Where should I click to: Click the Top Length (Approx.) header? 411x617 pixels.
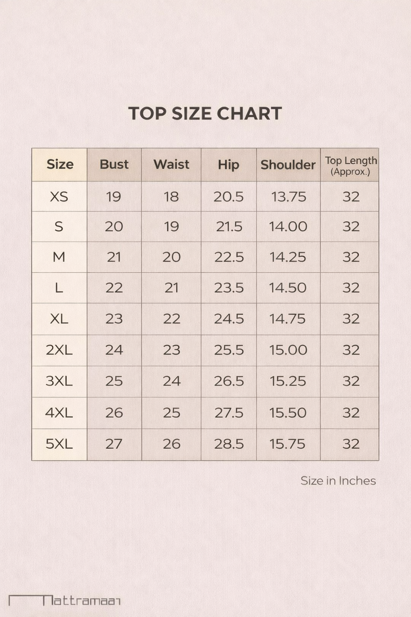click(351, 165)
